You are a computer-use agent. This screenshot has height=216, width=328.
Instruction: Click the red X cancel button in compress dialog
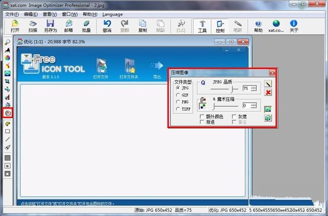point(268,92)
